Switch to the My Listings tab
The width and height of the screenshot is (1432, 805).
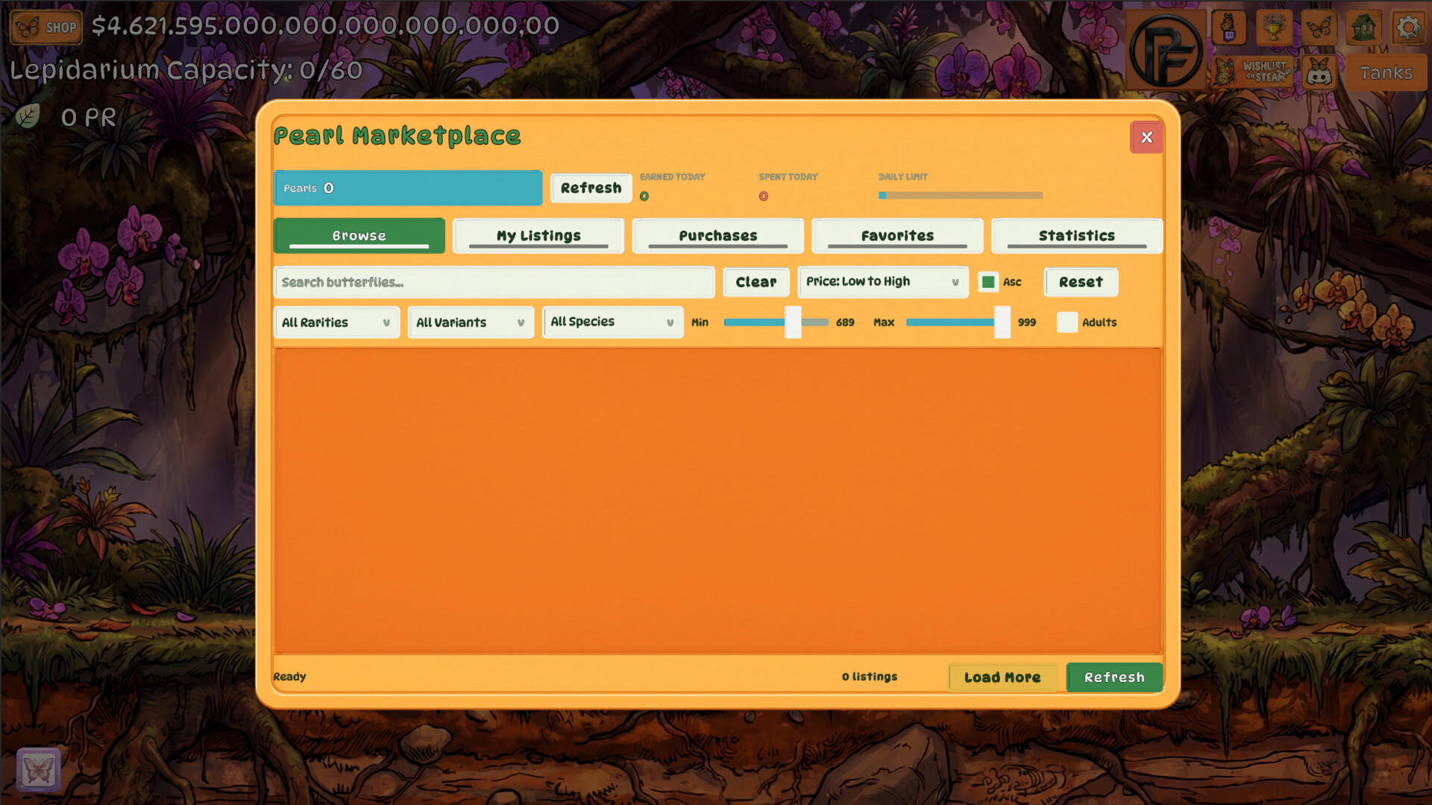538,236
